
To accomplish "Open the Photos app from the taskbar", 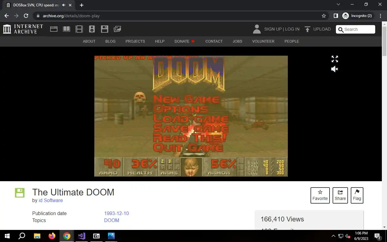I will click(111, 236).
